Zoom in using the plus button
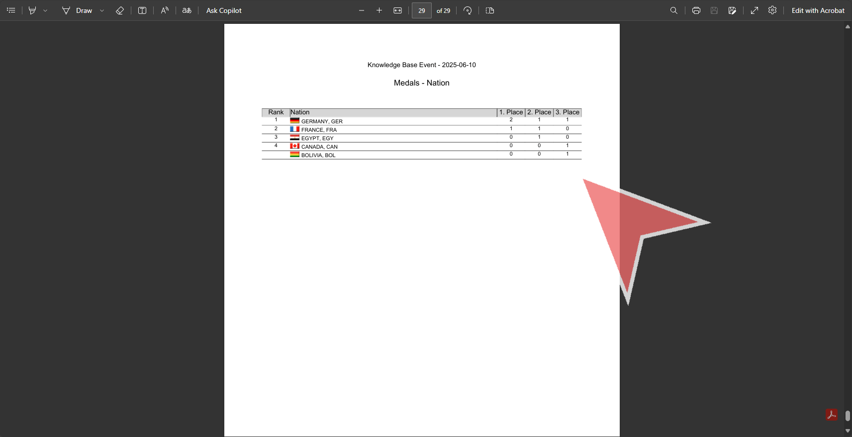 pyautogui.click(x=379, y=10)
